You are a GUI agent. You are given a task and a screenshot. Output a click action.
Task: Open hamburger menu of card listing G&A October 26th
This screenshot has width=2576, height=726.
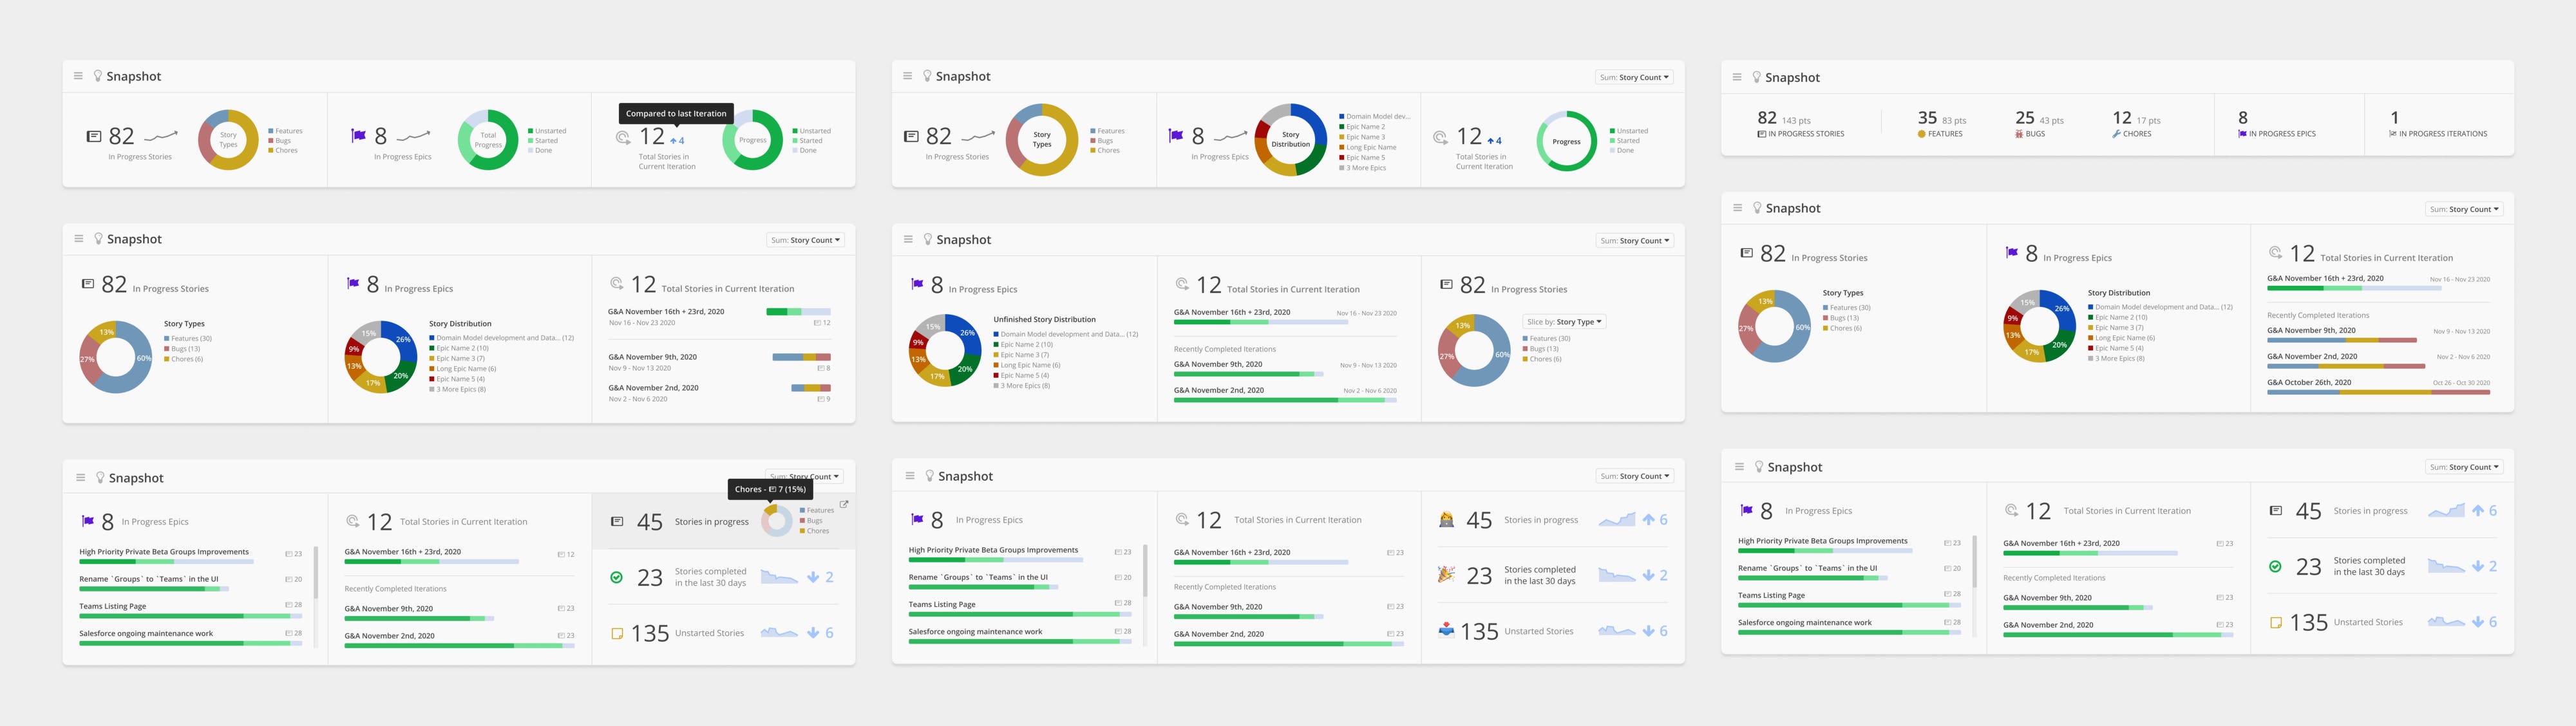pyautogui.click(x=1737, y=208)
